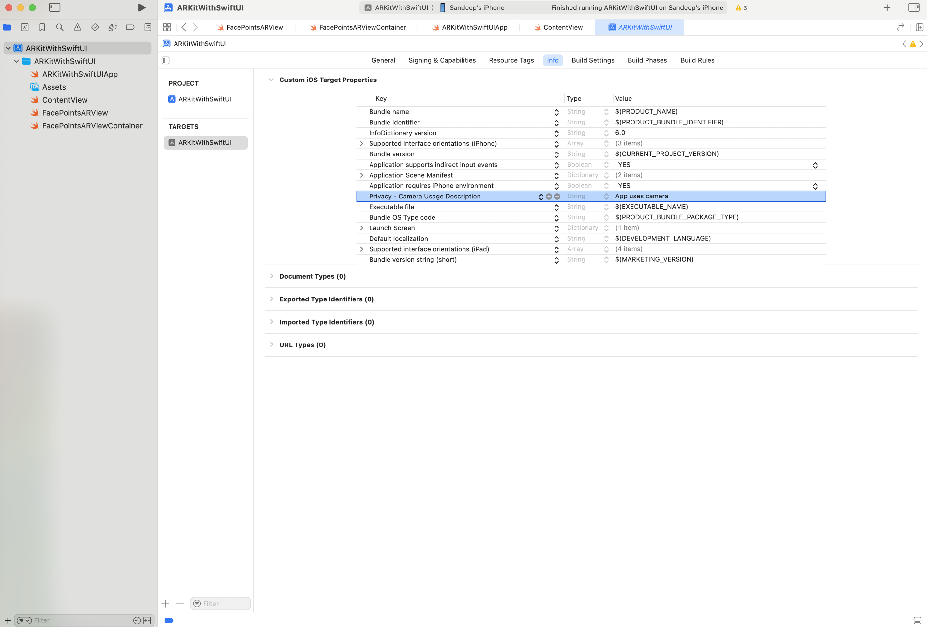This screenshot has width=927, height=627.
Task: Show the Project navigator folder icon
Action: point(7,27)
